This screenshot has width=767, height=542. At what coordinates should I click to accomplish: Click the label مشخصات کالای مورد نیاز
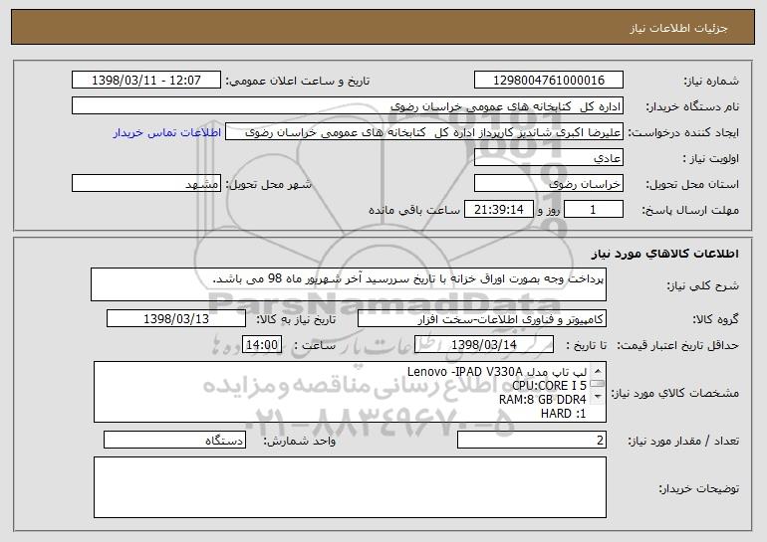click(677, 393)
